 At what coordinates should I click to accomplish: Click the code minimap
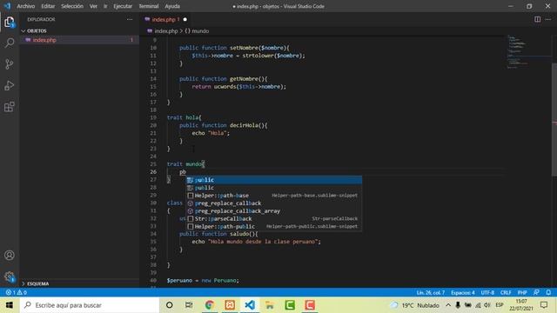coord(528,51)
